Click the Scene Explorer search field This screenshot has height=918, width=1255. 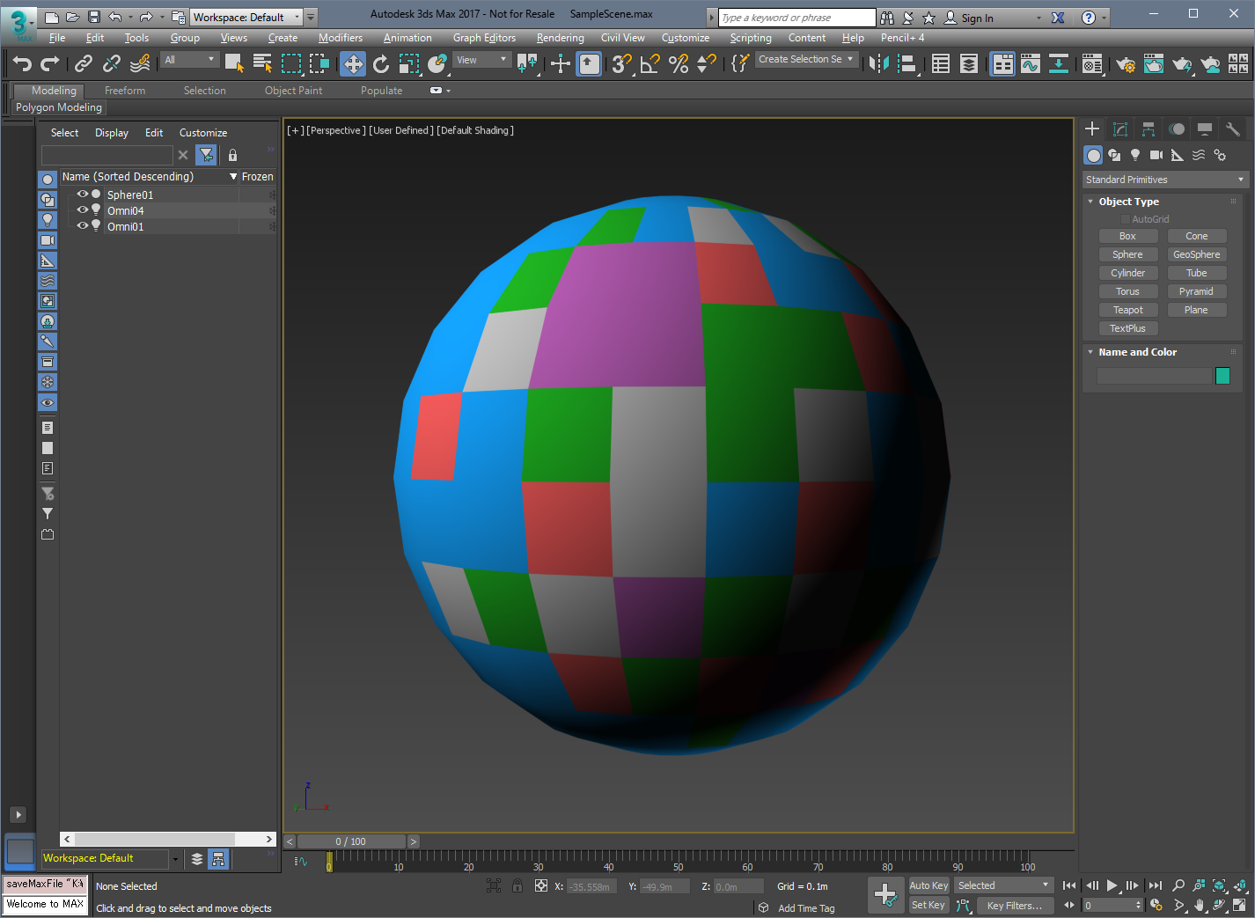106,155
